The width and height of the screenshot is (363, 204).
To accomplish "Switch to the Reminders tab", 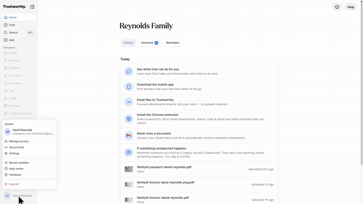I will [173, 43].
